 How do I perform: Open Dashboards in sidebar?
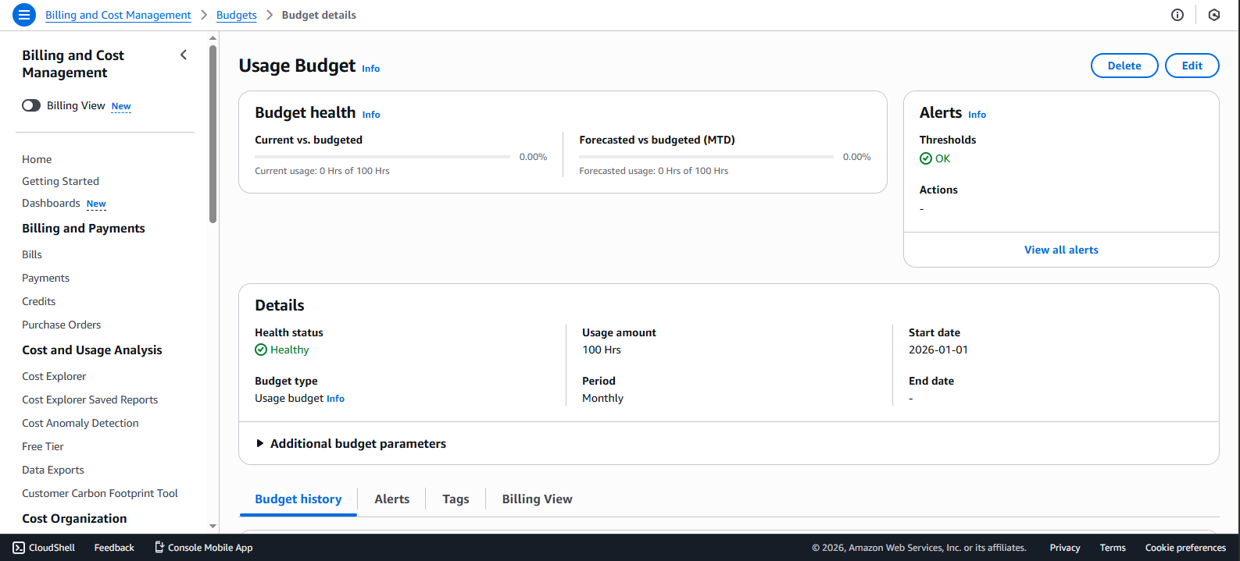[51, 203]
